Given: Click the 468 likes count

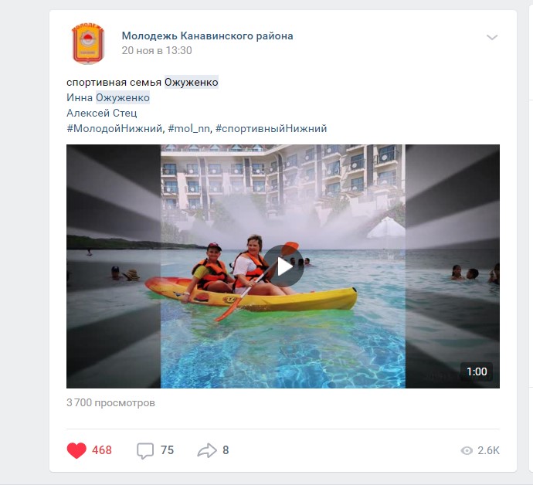Looking at the screenshot, I should [x=102, y=450].
